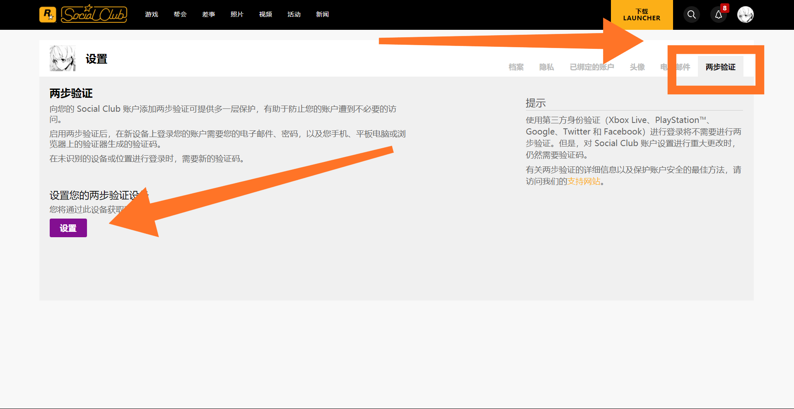Image resolution: width=794 pixels, height=409 pixels.
Task: Open the 帮会 menu
Action: tap(180, 14)
